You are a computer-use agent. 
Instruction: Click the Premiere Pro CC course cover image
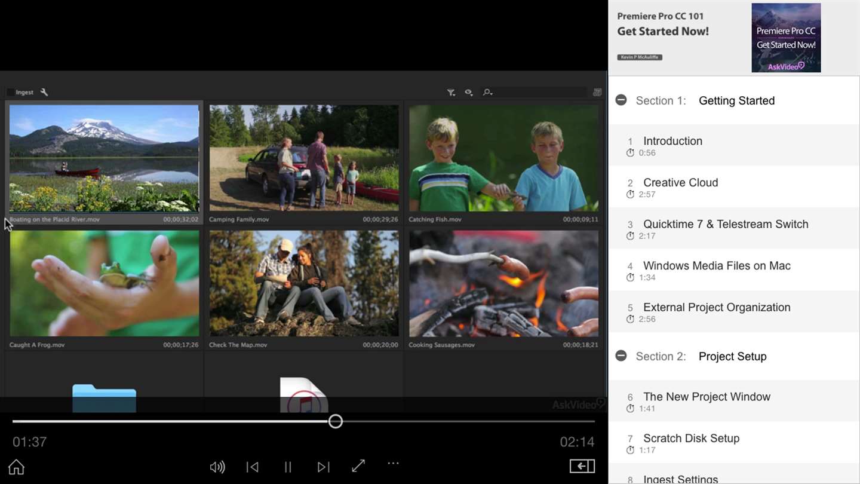click(x=786, y=38)
